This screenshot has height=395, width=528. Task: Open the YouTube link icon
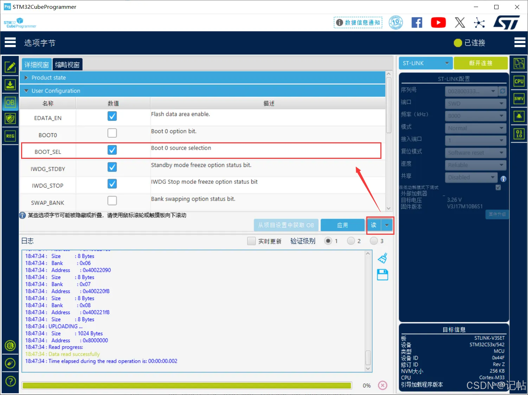tap(438, 23)
